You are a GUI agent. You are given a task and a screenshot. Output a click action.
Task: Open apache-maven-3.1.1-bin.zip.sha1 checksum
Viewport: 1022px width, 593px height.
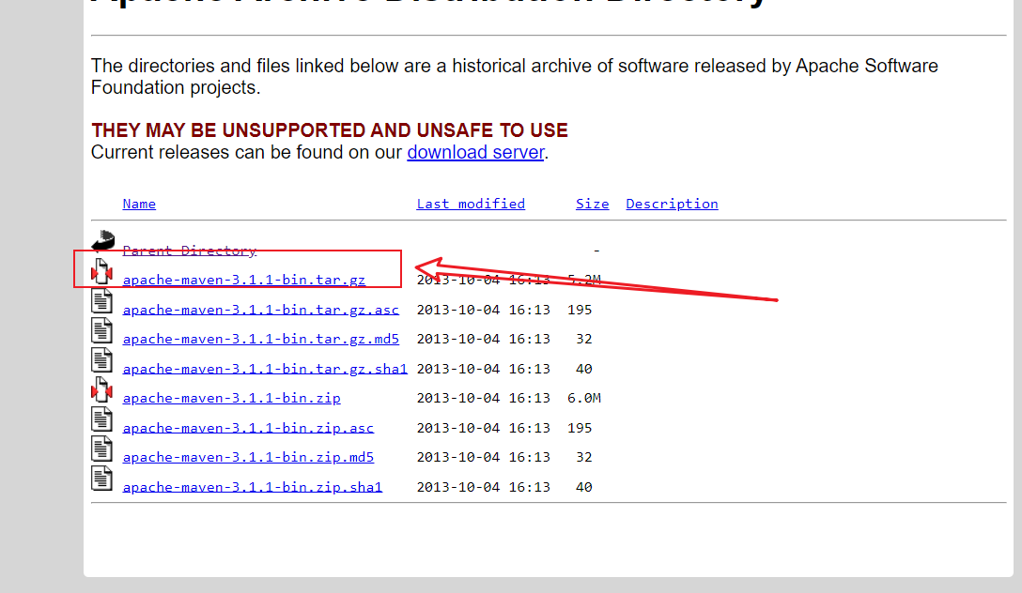click(253, 487)
